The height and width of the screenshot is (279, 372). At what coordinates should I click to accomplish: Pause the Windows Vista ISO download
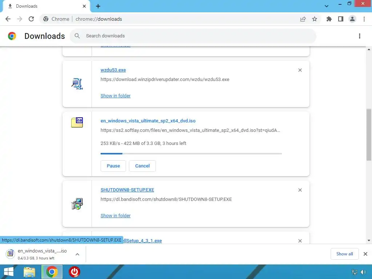click(113, 166)
